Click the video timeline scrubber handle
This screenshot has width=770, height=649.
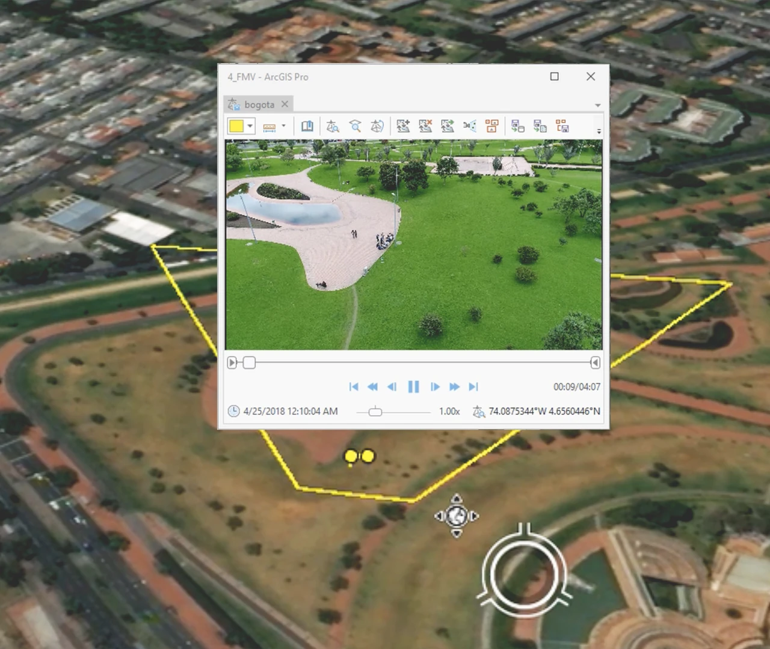point(249,362)
